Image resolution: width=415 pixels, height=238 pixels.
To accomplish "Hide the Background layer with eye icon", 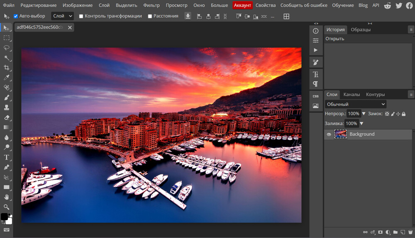I will point(329,134).
